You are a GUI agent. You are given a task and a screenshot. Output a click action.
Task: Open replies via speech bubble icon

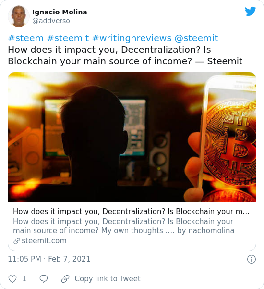tap(44, 279)
